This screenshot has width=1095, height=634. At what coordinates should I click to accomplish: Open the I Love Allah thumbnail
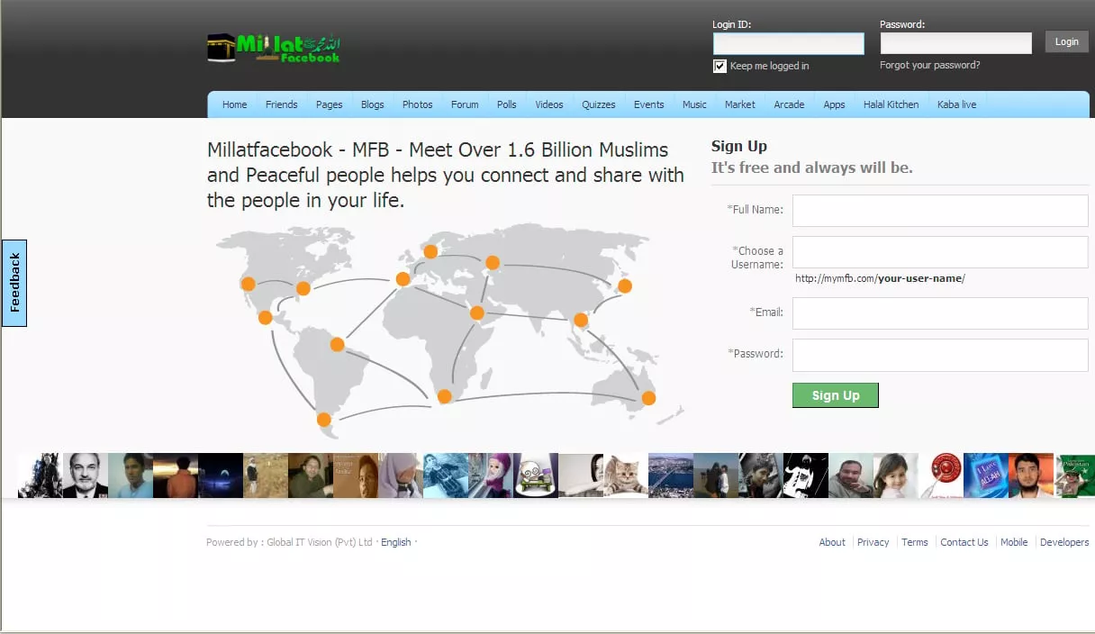tap(986, 475)
